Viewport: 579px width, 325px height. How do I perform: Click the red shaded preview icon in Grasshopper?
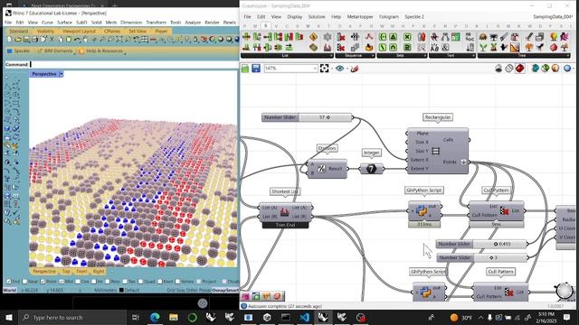click(x=520, y=69)
